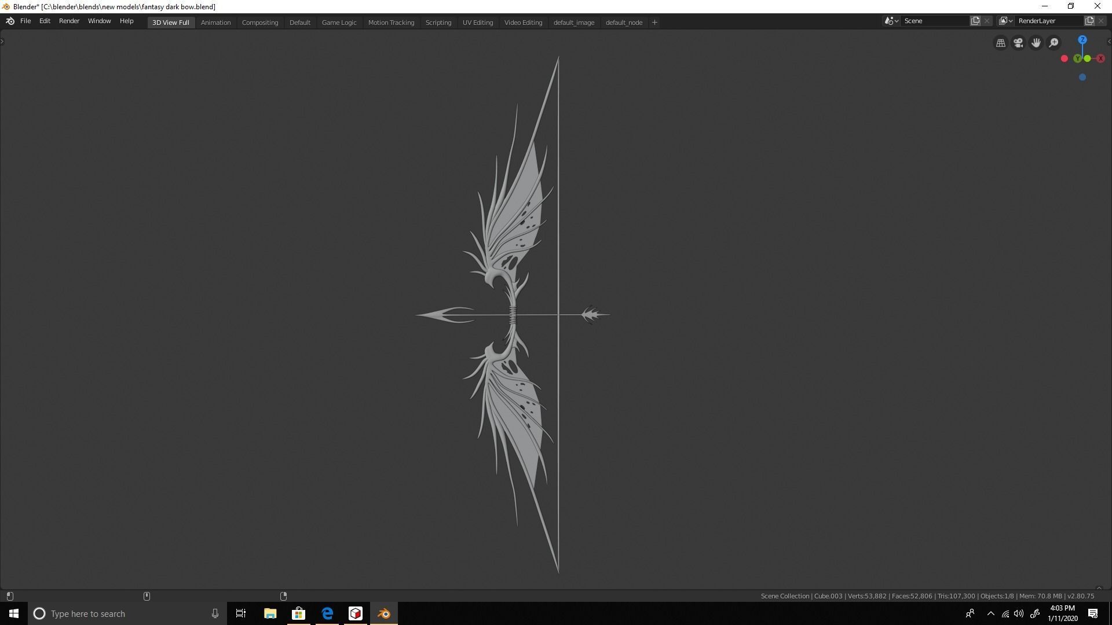Add a new workspace with the plus button

click(x=654, y=22)
